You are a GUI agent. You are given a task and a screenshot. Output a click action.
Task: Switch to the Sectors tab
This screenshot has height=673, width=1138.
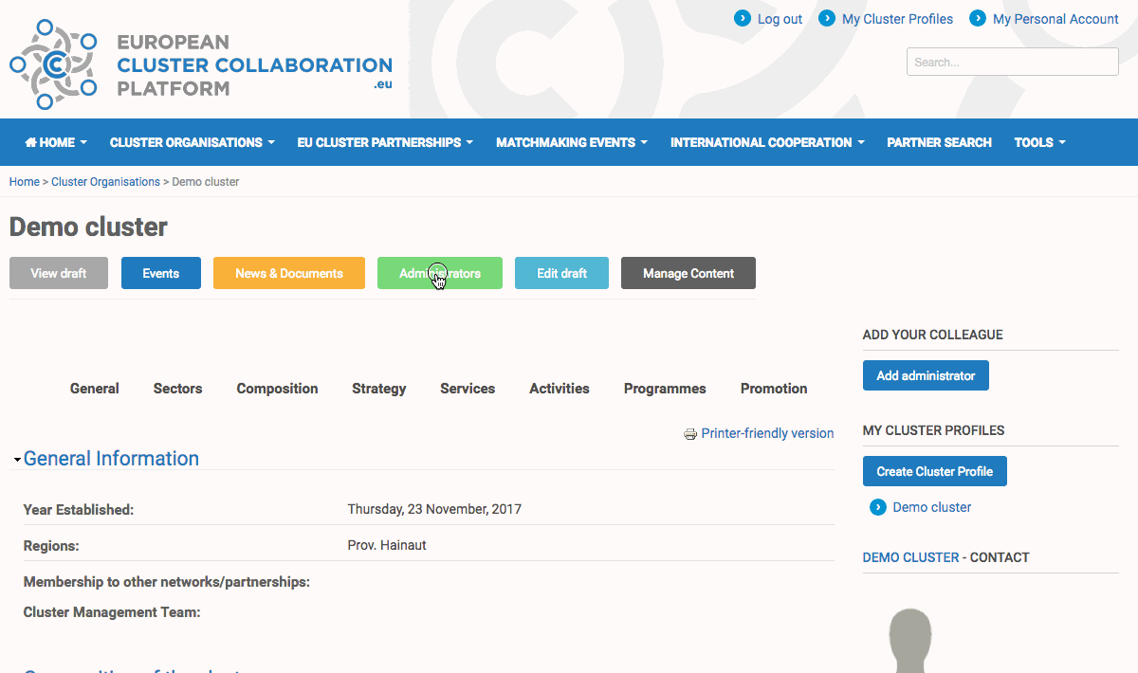(177, 389)
